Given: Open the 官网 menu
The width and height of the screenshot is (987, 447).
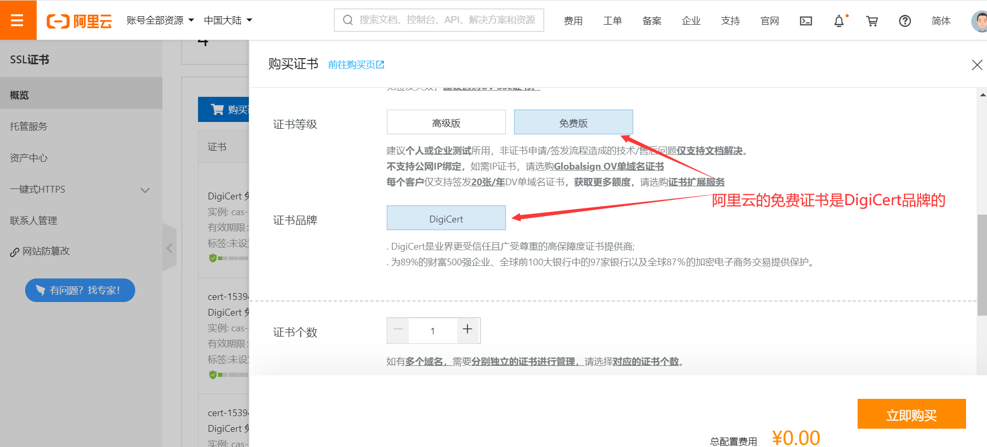Looking at the screenshot, I should pos(770,21).
